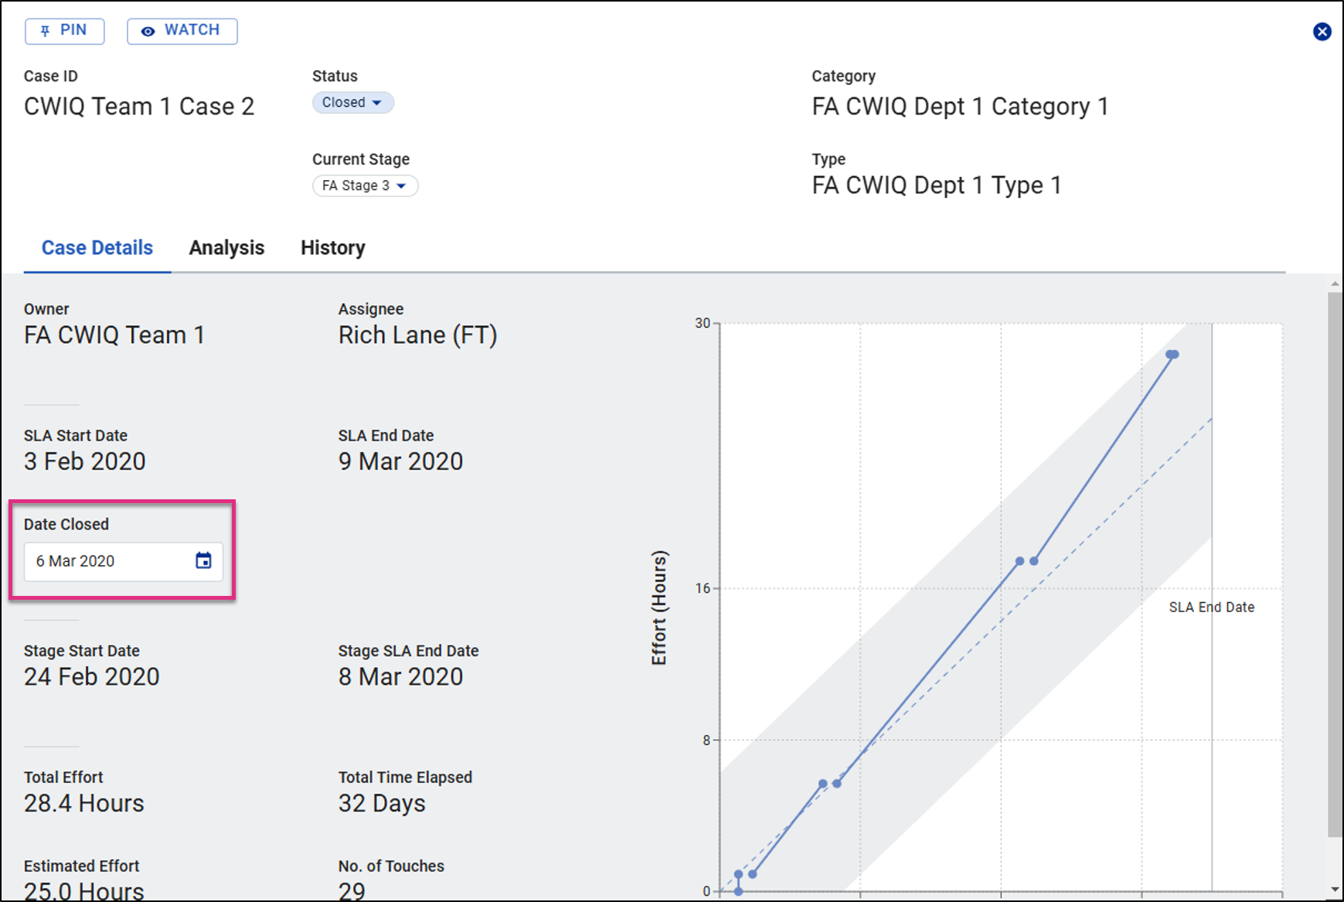Screen dimensions: 1344x902
Task: Click the zero-hour data point on chart
Action: click(738, 891)
